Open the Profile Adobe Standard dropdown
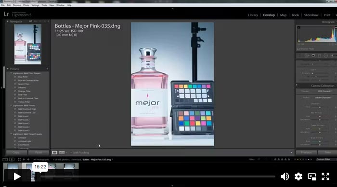 coord(323,97)
